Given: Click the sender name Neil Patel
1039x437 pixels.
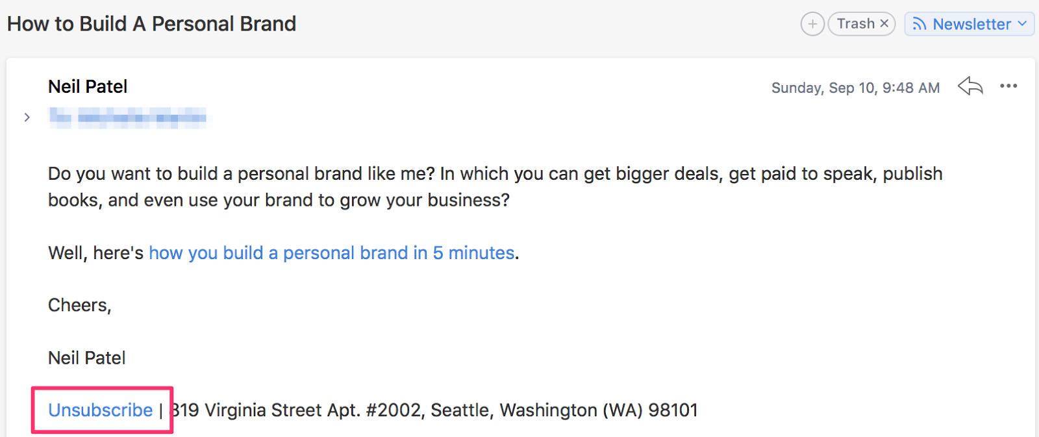Looking at the screenshot, I should coord(88,86).
